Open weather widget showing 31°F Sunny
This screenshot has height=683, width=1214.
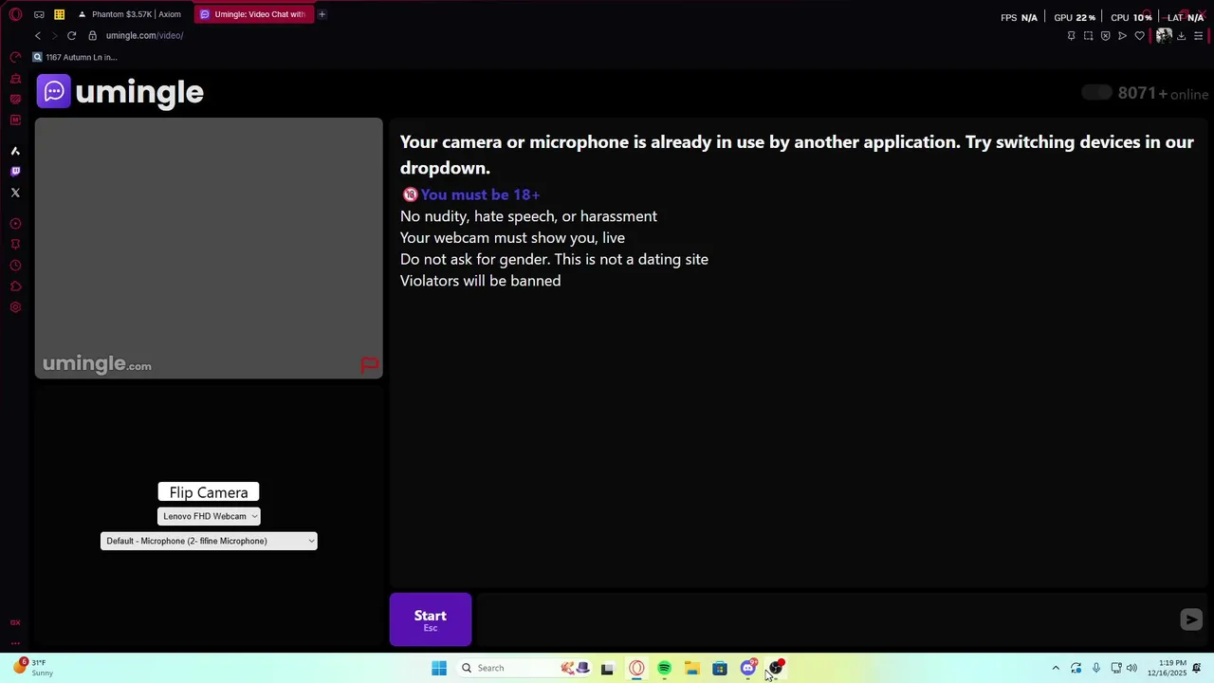(x=32, y=668)
